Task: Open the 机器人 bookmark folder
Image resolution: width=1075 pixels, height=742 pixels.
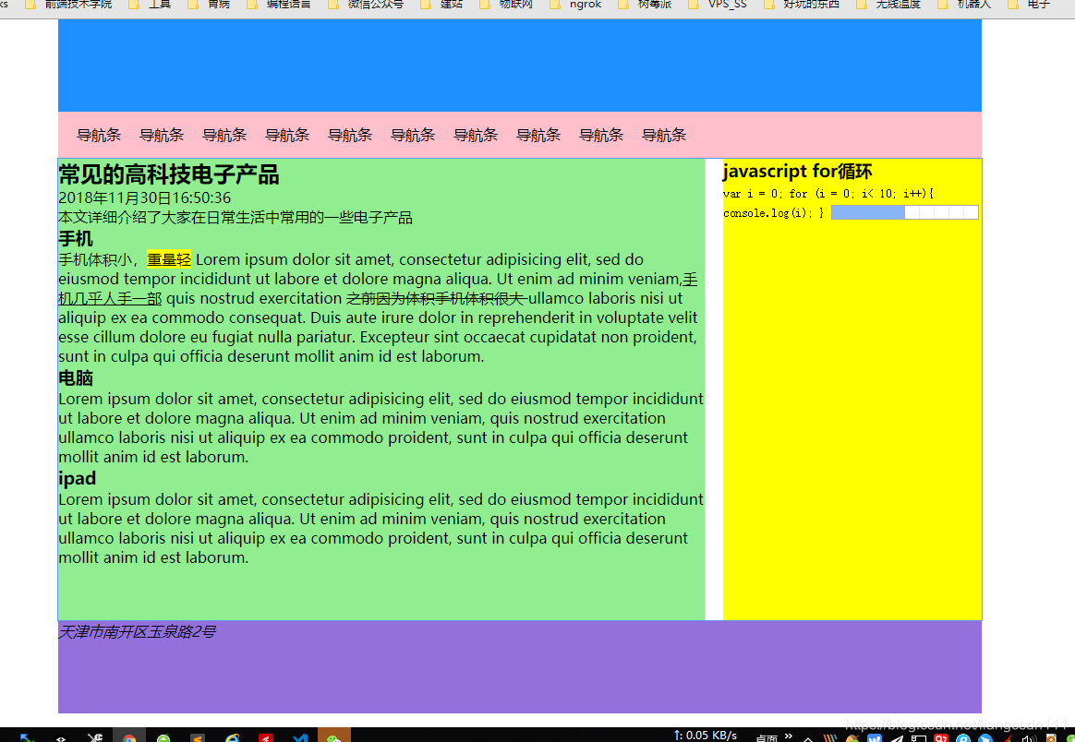Action: click(x=964, y=4)
